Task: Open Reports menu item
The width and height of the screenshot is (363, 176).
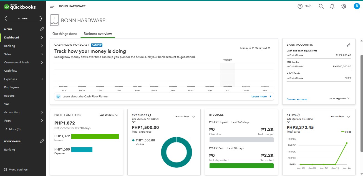Action: pyautogui.click(x=9, y=96)
